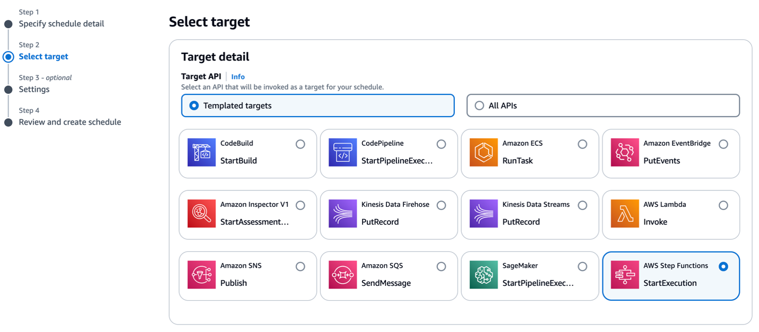Viewport: 759px width, 332px height.
Task: Choose the Amazon ECS RunTask radio button
Action: coord(582,144)
